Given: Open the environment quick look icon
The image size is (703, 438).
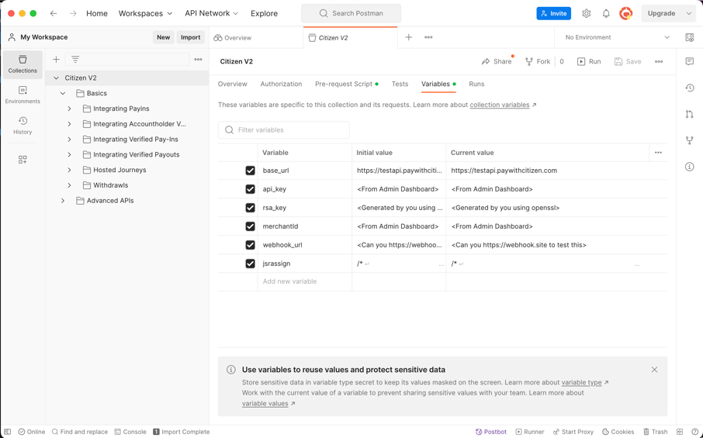Looking at the screenshot, I should (690, 37).
